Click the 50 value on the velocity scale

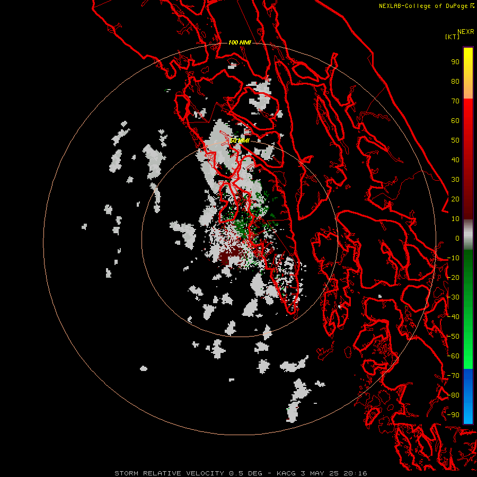(x=455, y=140)
